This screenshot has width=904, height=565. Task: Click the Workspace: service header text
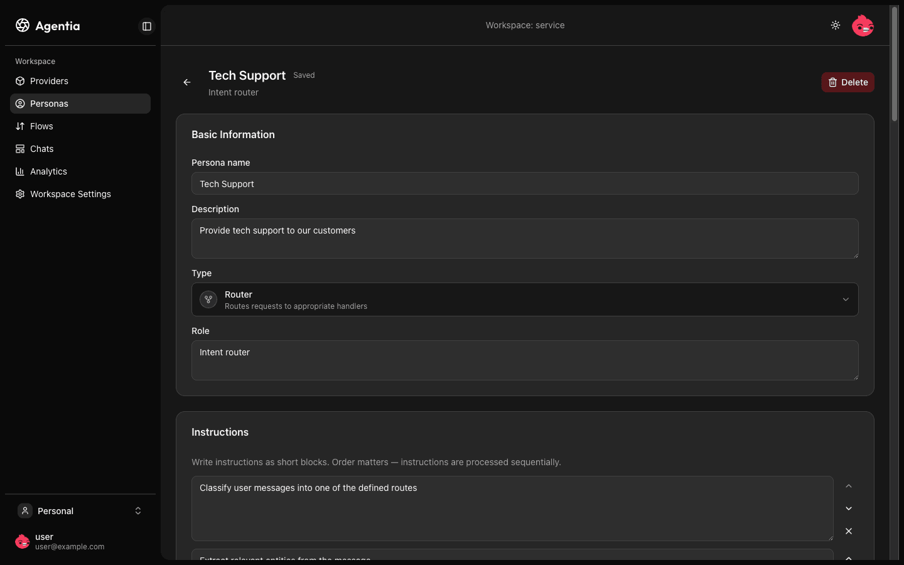[525, 25]
